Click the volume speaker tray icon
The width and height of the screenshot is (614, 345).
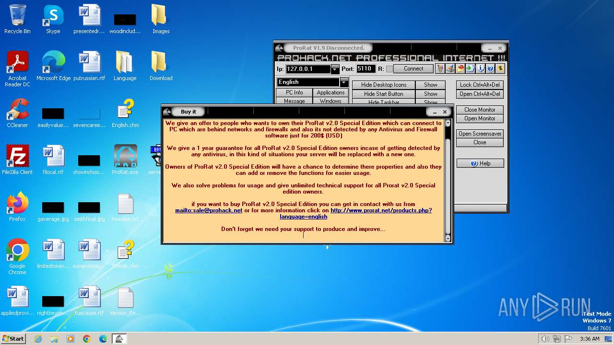click(545, 339)
